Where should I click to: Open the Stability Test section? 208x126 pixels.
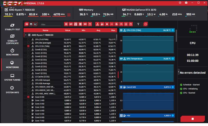(12, 27)
